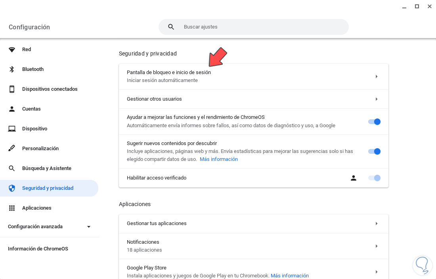Expand the Configuración avanzada section
The image size is (436, 279).
[89, 227]
